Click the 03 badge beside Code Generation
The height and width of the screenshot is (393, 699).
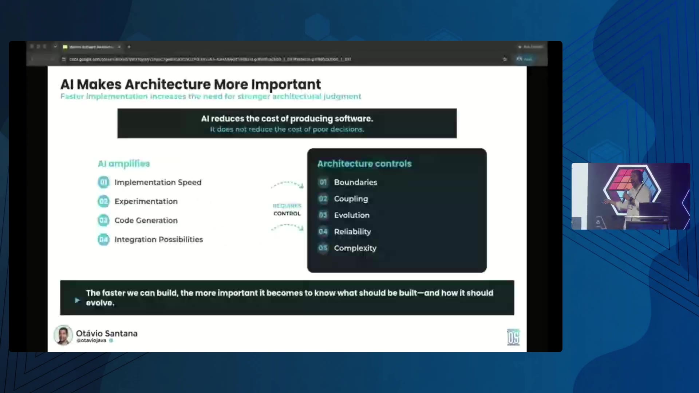(x=103, y=220)
